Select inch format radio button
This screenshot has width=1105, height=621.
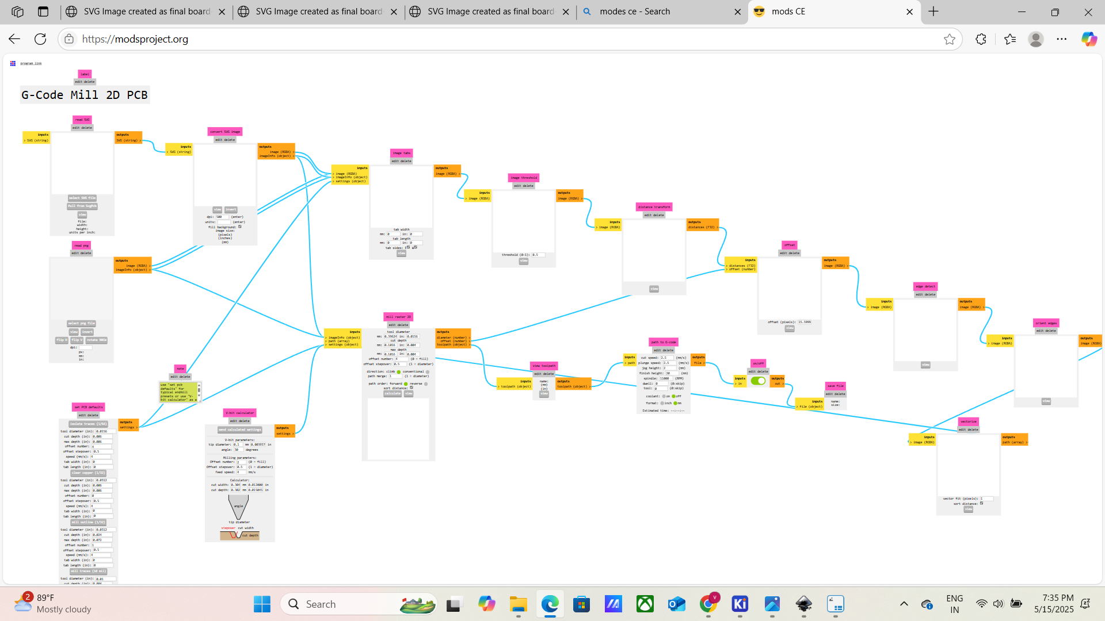(x=662, y=403)
